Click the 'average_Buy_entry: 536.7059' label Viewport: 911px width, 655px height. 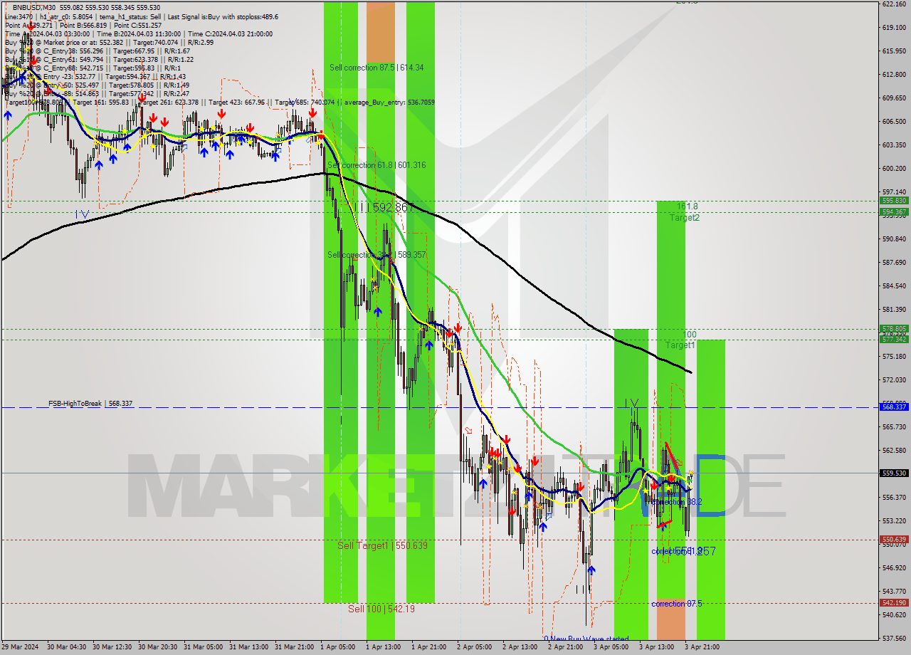(x=389, y=102)
